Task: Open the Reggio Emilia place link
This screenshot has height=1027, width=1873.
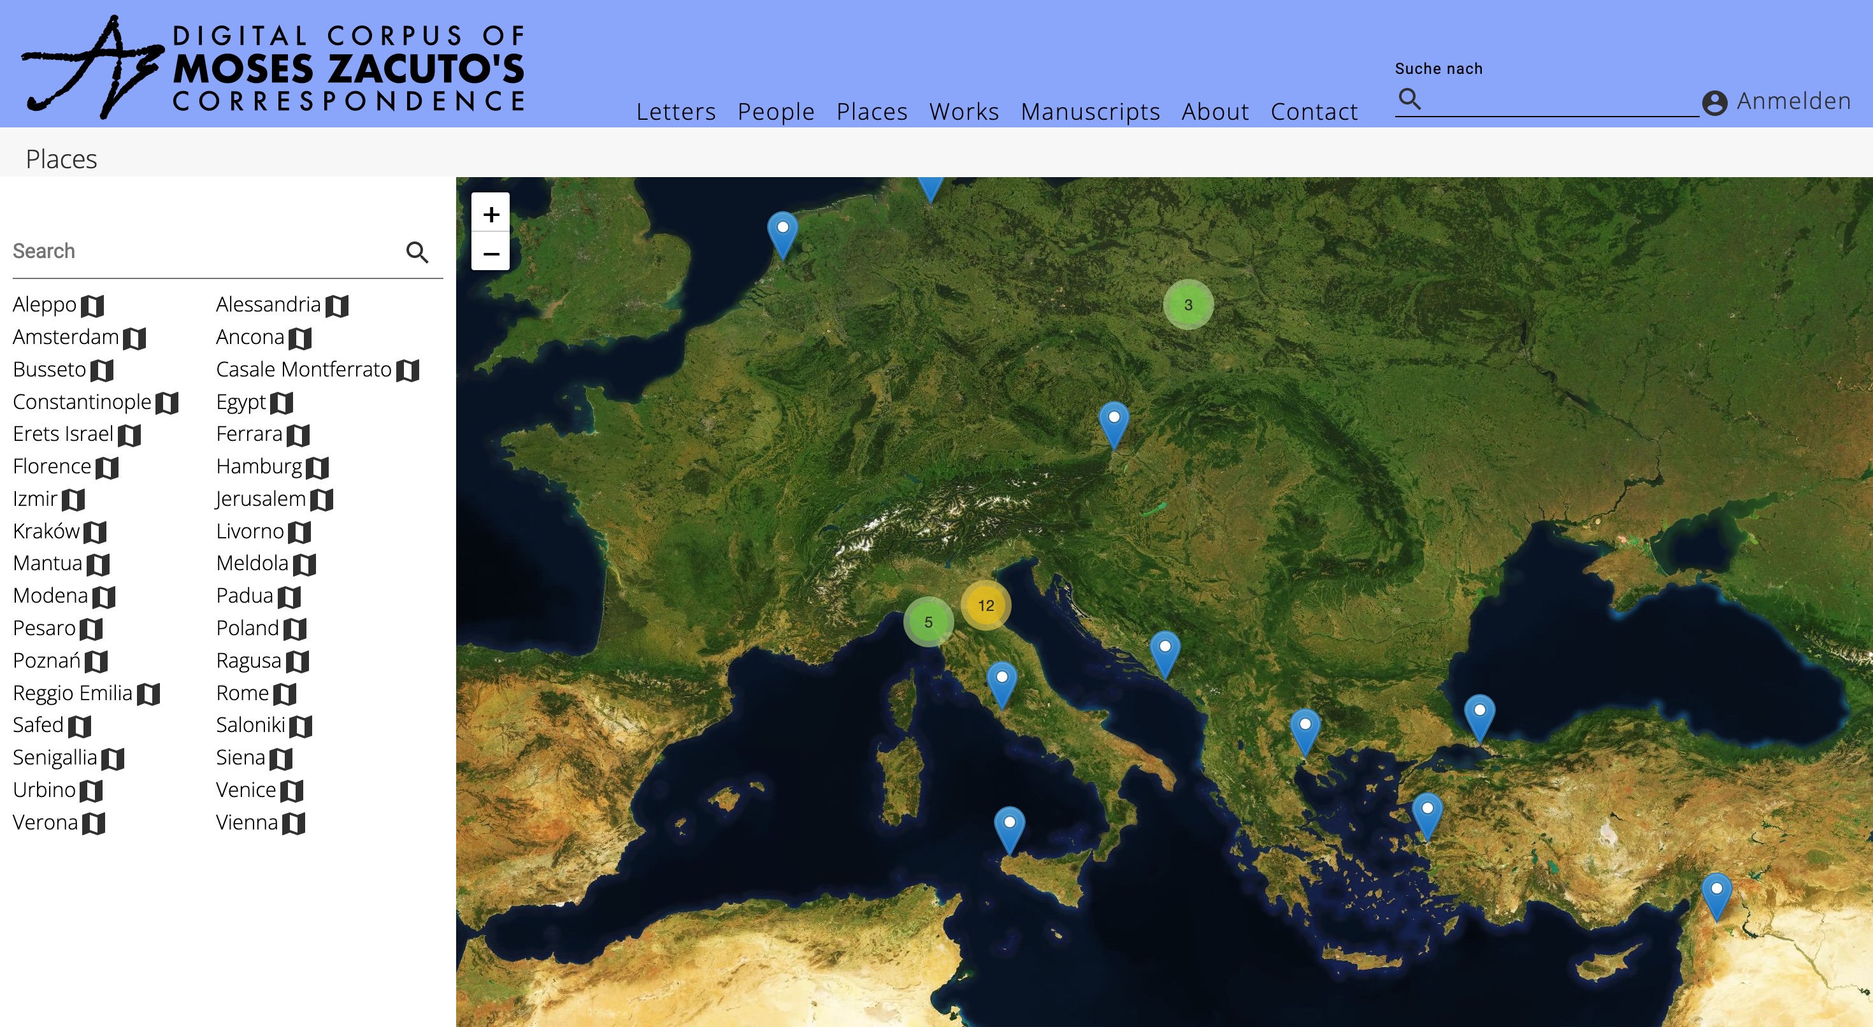Action: pyautogui.click(x=73, y=693)
